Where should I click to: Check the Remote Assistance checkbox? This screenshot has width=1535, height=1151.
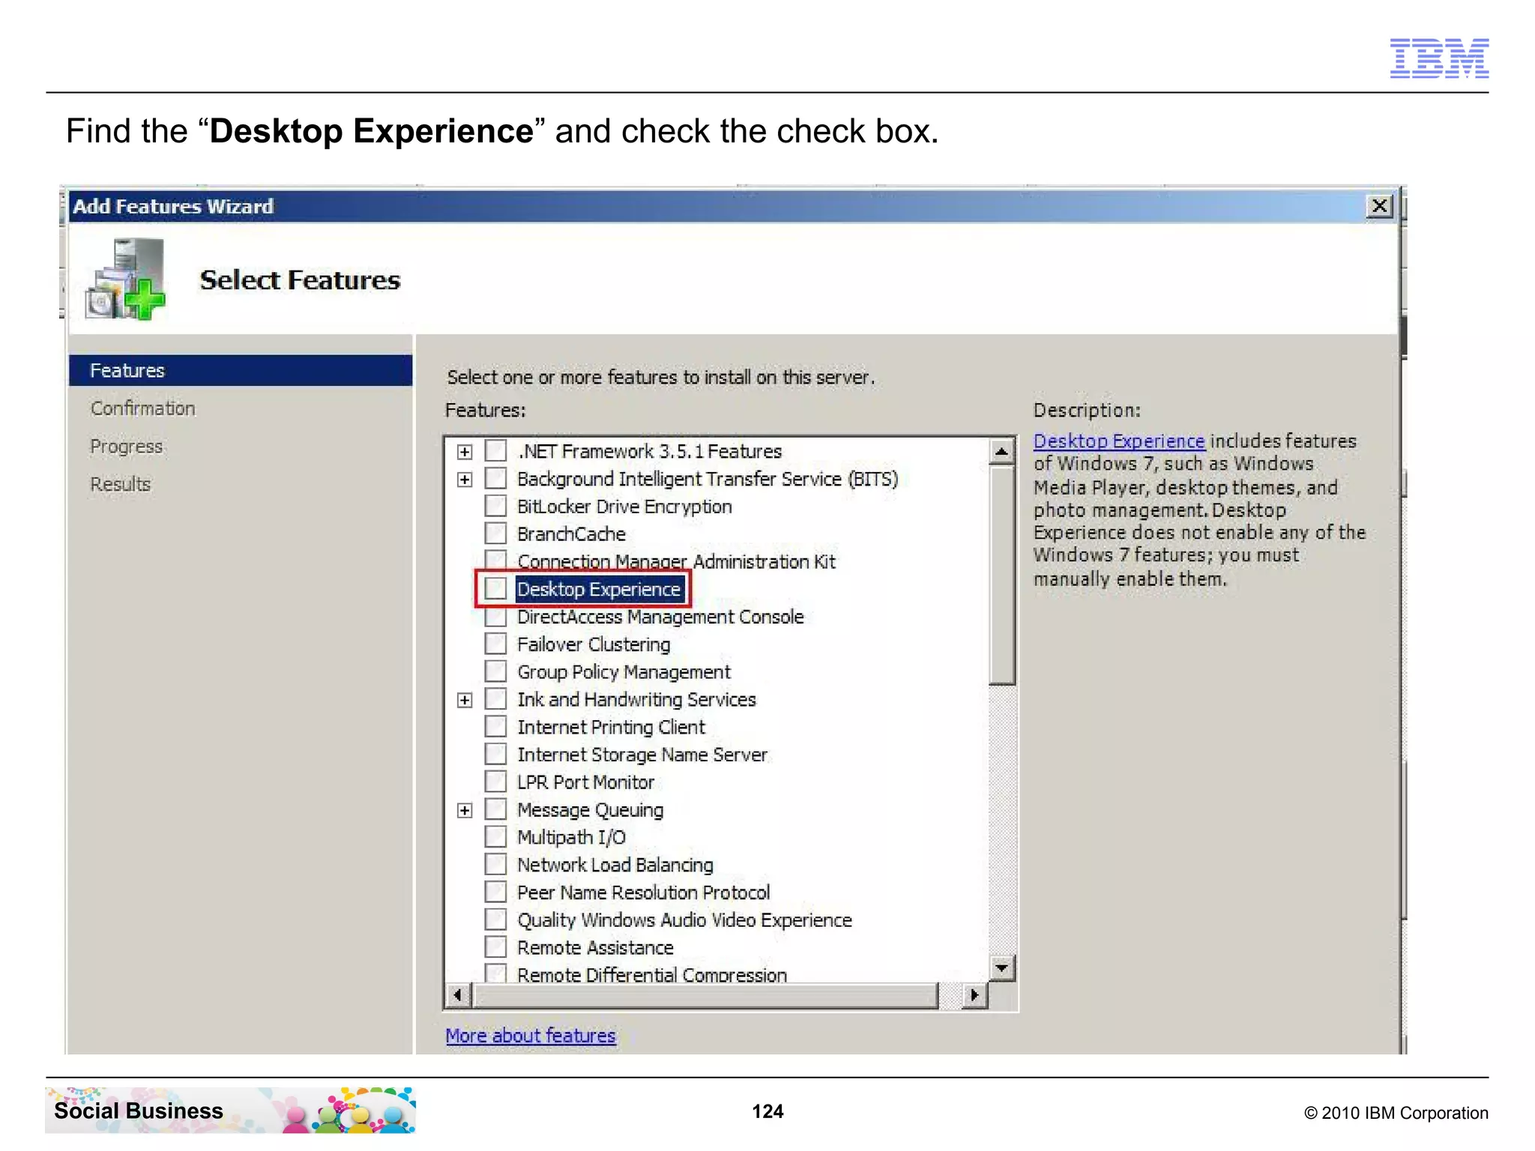[x=495, y=948]
